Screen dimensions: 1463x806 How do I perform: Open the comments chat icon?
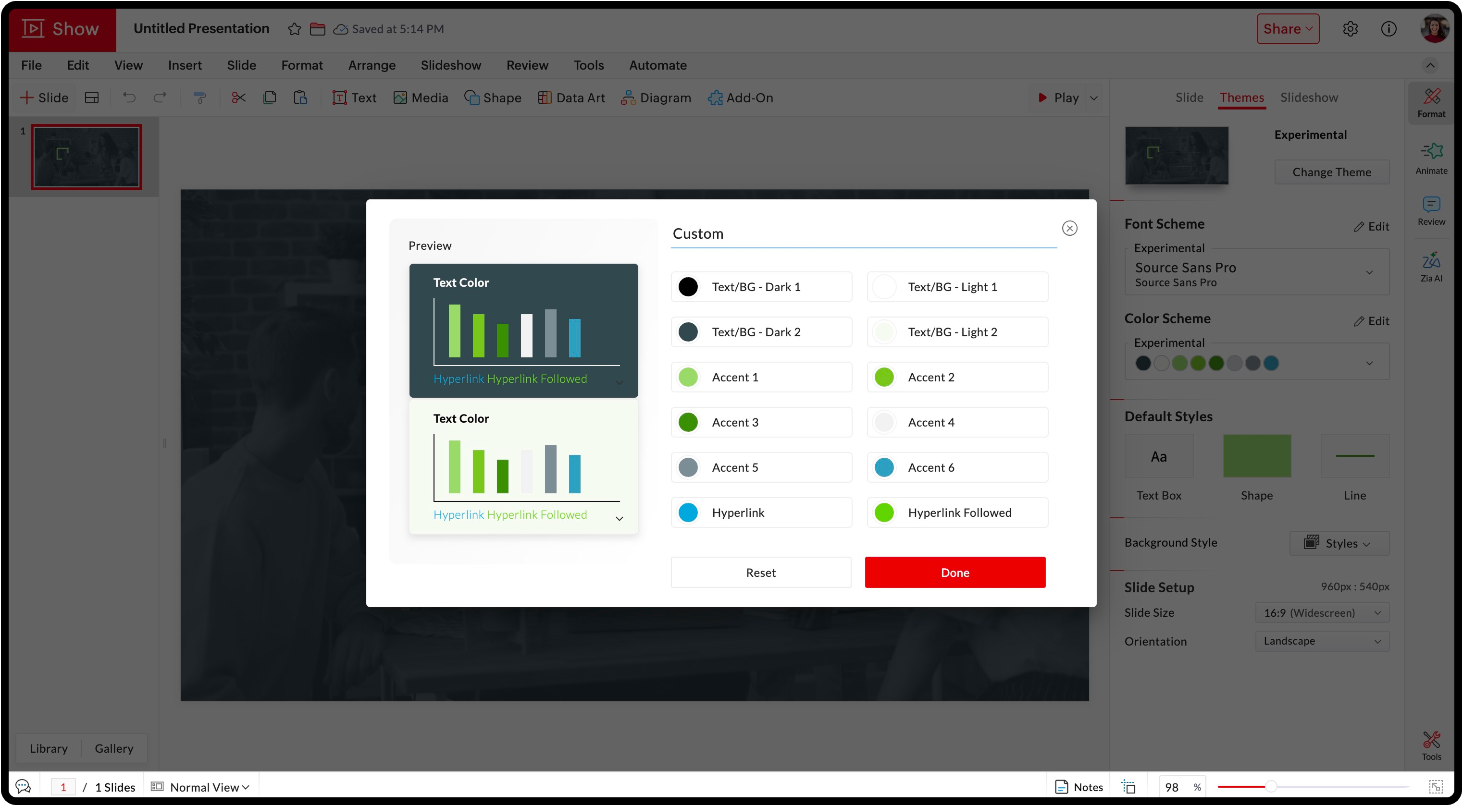[x=23, y=786]
